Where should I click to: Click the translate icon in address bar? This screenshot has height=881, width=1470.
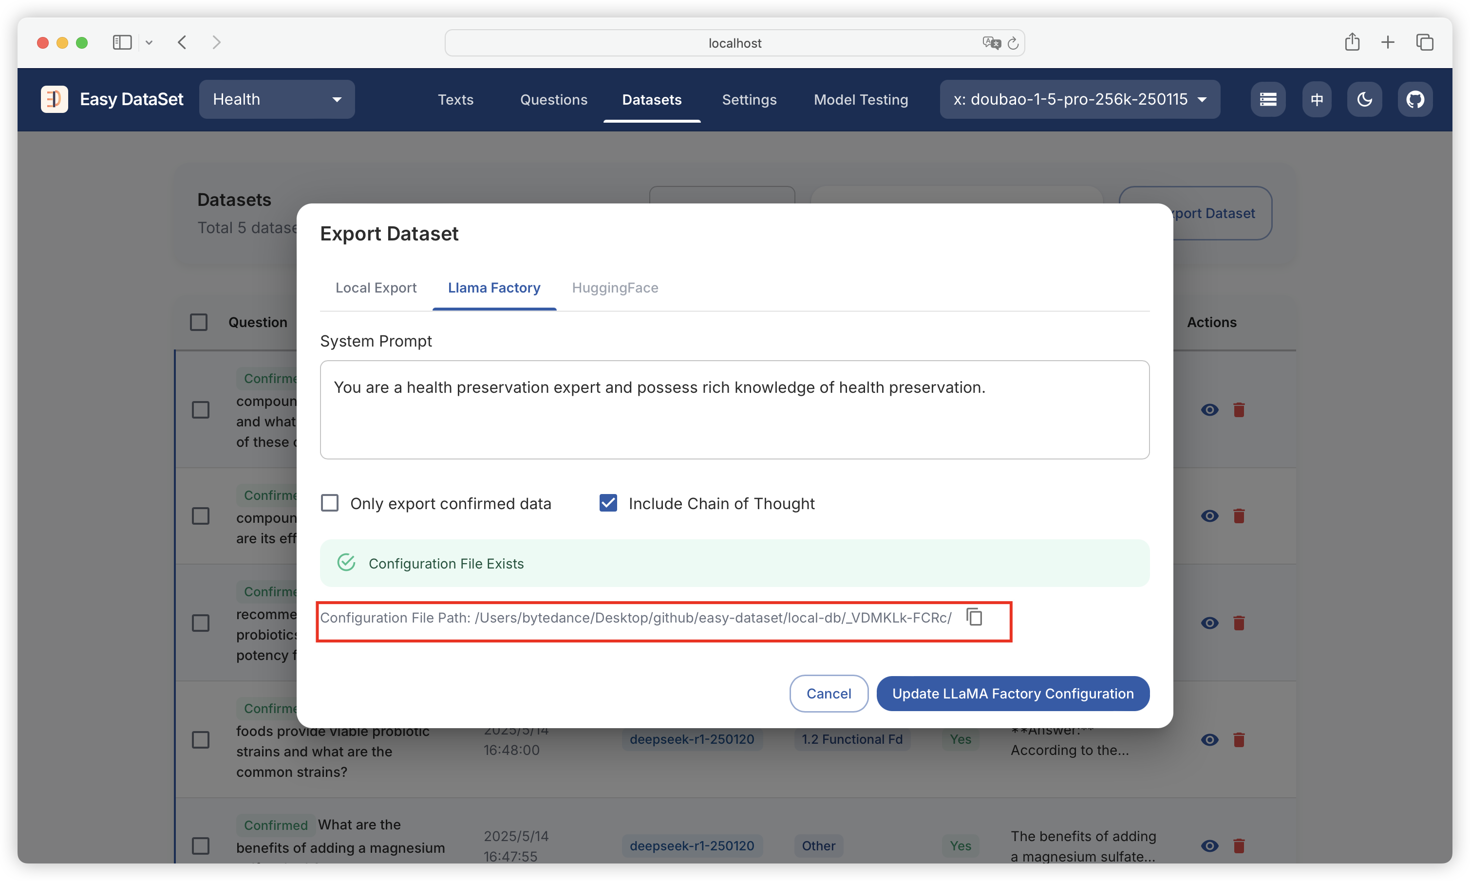(x=991, y=43)
